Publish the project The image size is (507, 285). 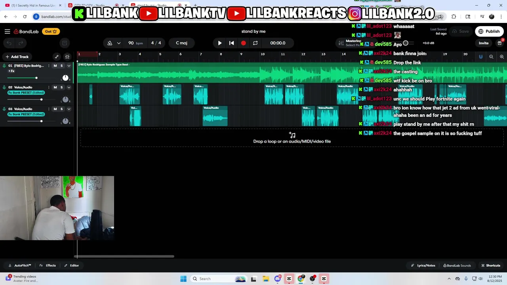tap(489, 31)
